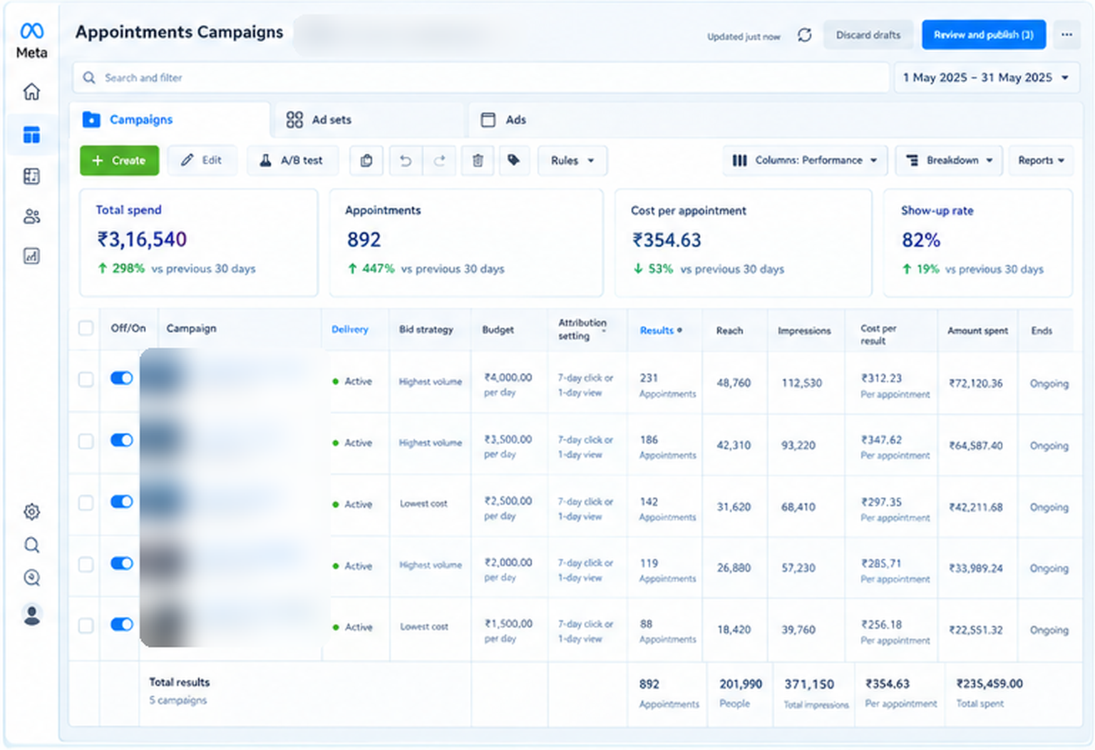
Task: Click the Search and filter field
Action: 481,78
